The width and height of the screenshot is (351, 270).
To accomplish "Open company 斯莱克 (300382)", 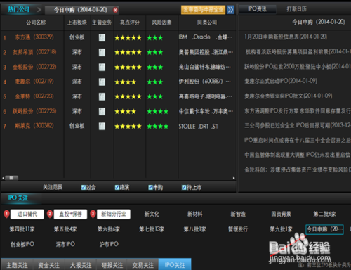I will [x=34, y=126].
